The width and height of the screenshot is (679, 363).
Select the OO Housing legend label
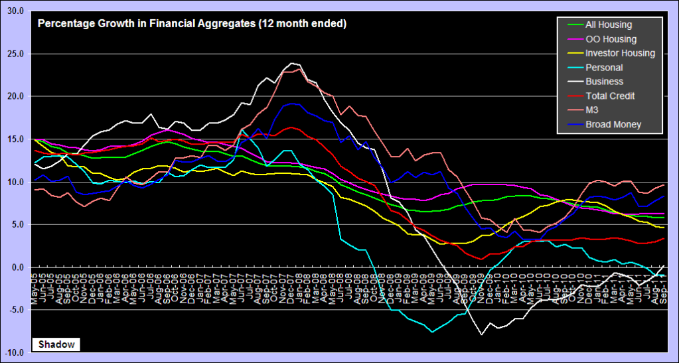[611, 39]
